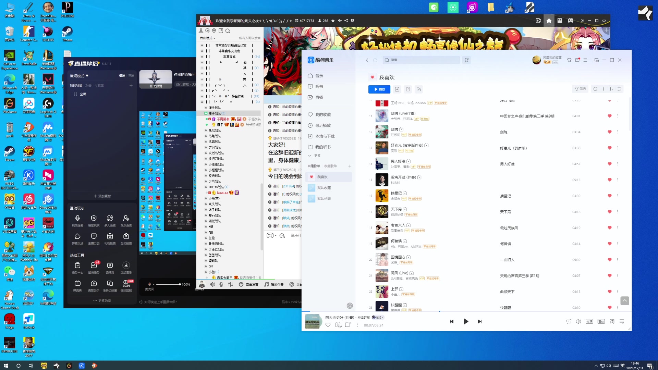The height and width of the screenshot is (370, 658).
Task: Click 筛选 filter button in KuGou
Action: [x=580, y=89]
